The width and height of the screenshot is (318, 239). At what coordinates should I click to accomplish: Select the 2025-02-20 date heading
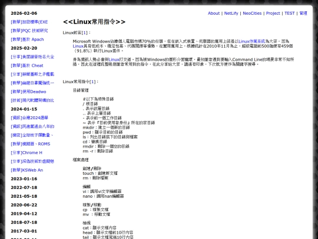[24, 48]
